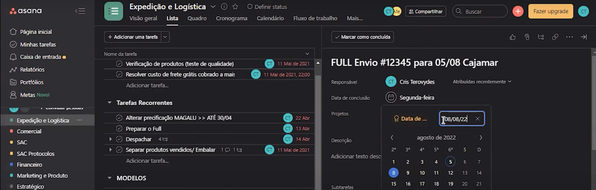Click the calendar icon next to Segunda-feira

(391, 97)
